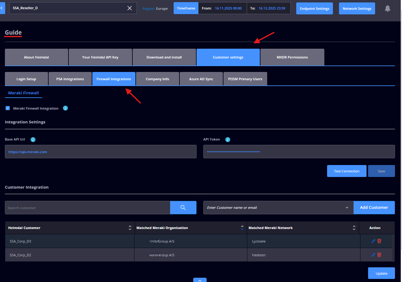Click the Test Connection button
Viewport: 402px width, 282px height.
pos(347,171)
